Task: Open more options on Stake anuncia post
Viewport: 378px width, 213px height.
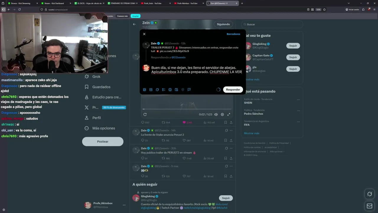Action: point(231,130)
